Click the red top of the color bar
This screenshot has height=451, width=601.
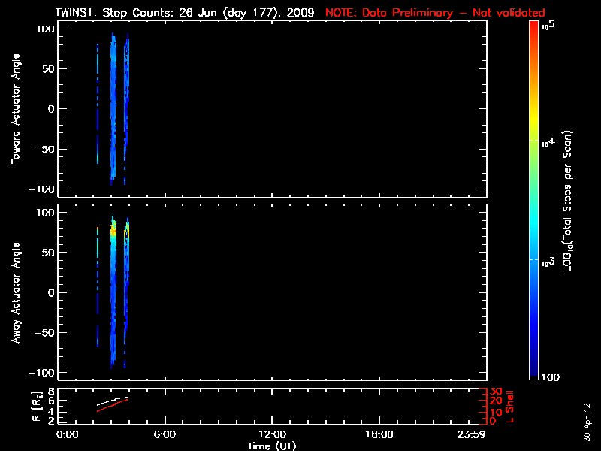(x=534, y=30)
